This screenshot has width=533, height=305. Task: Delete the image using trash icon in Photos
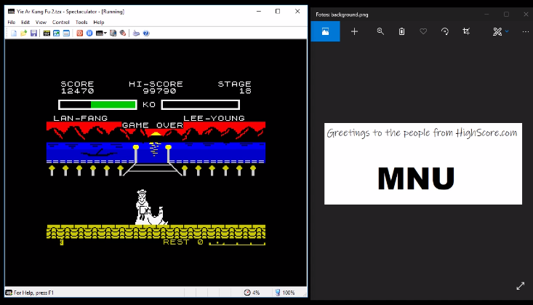[402, 31]
